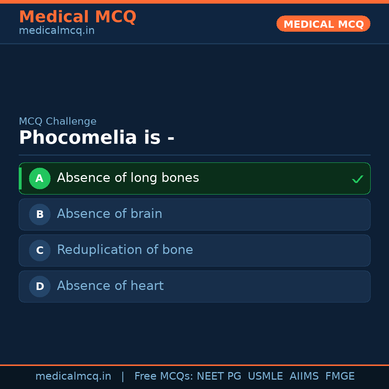Click the green A option circle
Screen dimensions: 389x389
(40, 178)
